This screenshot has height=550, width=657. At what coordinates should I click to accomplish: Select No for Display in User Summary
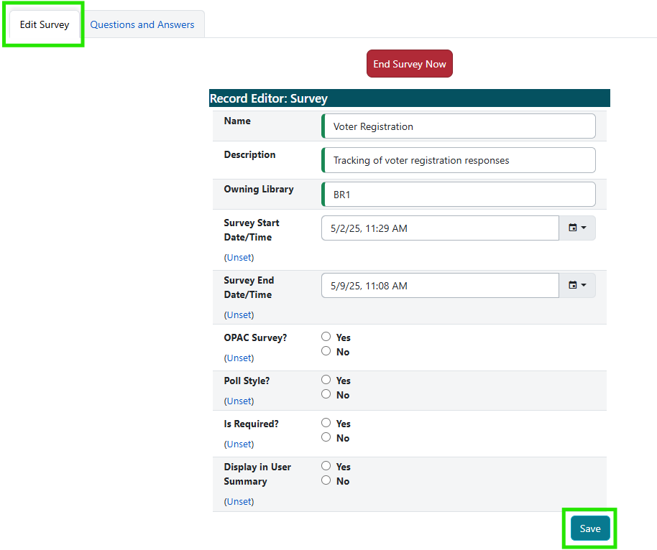click(x=326, y=480)
